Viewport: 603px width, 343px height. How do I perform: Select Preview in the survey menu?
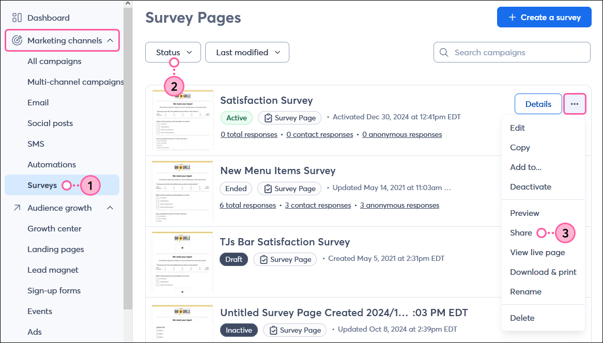(x=524, y=213)
